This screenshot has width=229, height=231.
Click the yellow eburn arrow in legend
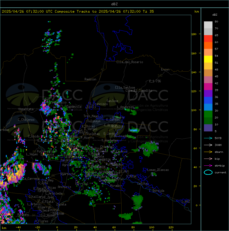[x=208, y=152]
